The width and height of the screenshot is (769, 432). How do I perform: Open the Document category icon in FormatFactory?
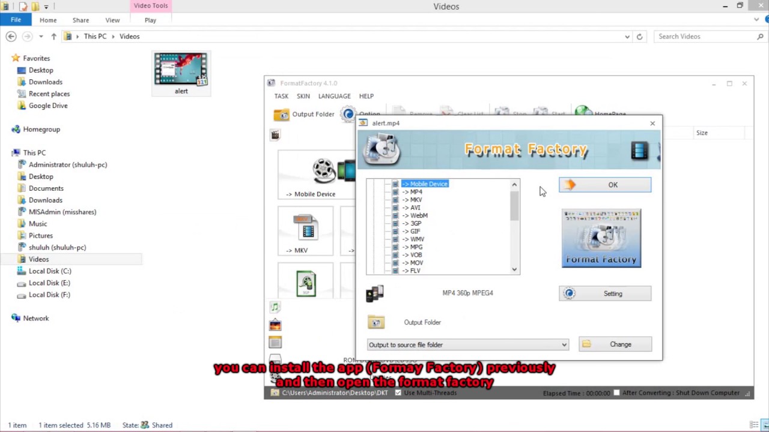click(x=275, y=342)
